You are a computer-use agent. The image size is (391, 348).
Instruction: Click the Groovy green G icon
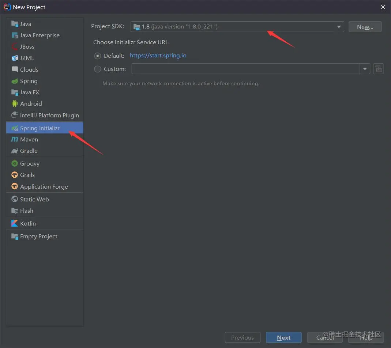tap(15, 163)
